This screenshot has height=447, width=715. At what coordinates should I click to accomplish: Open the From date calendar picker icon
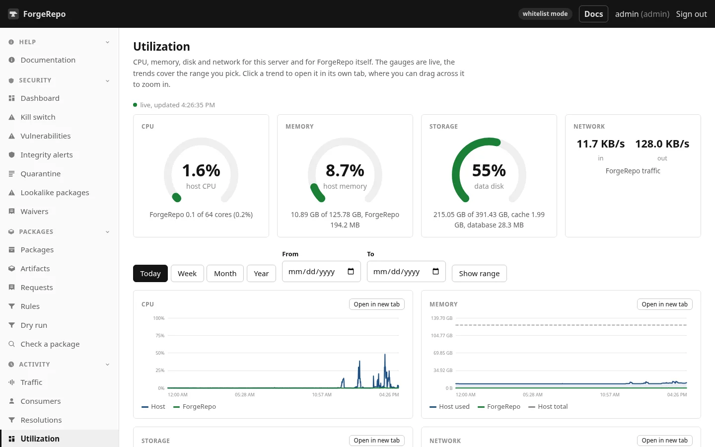[x=351, y=272]
